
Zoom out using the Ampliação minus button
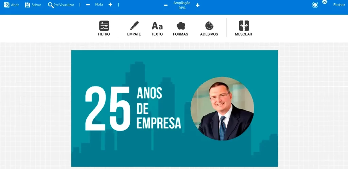(166, 5)
